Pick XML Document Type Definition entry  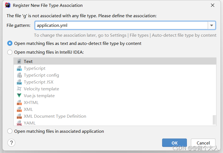[x=55, y=116]
